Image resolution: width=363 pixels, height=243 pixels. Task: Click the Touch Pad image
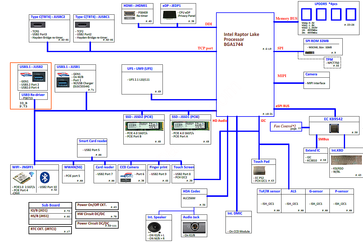(x=259, y=171)
